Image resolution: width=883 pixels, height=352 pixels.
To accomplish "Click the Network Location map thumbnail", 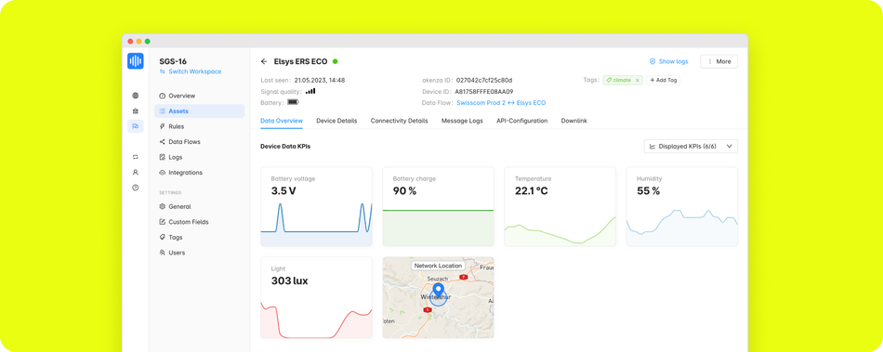I will click(x=438, y=297).
